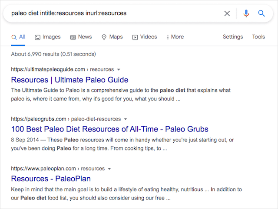Screen dimensions: 278x209
Task: Start voice search with microphone icon
Action: point(246,13)
